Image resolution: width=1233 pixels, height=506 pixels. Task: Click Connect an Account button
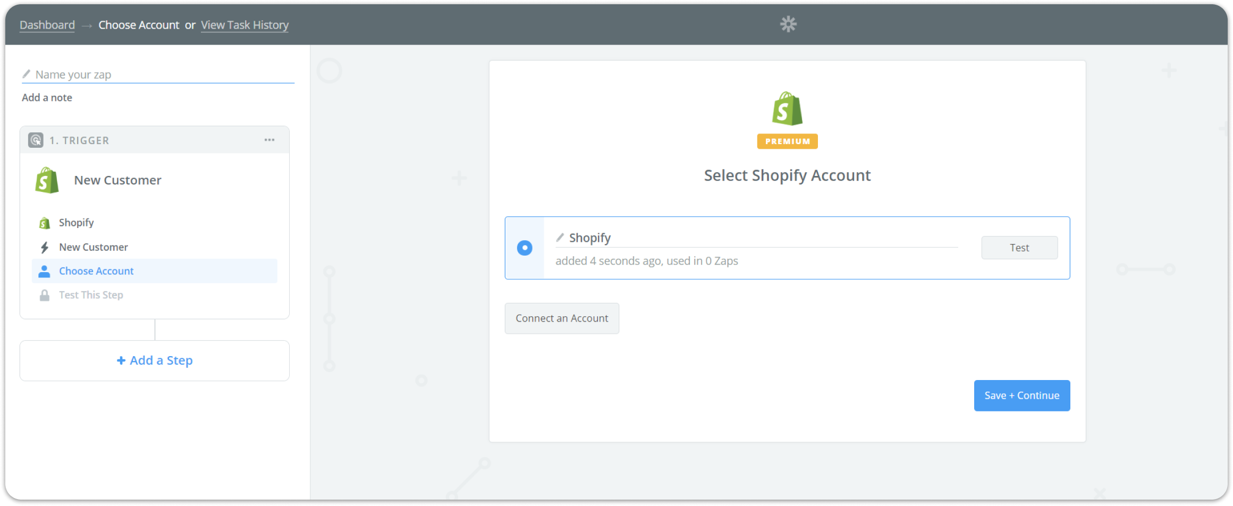point(562,318)
